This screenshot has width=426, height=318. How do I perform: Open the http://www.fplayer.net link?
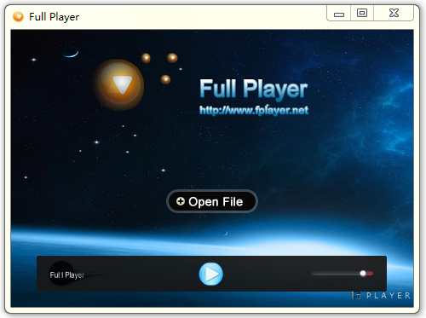[x=254, y=110]
